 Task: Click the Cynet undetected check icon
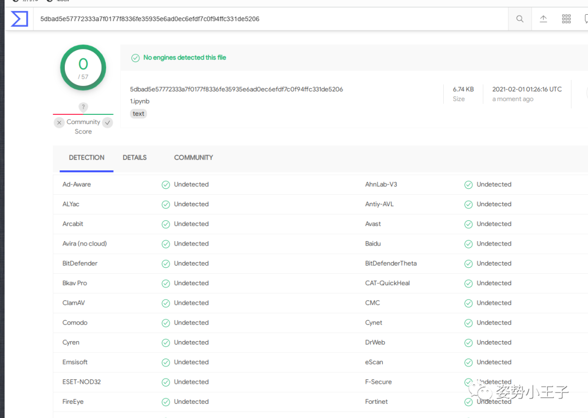pyautogui.click(x=468, y=323)
